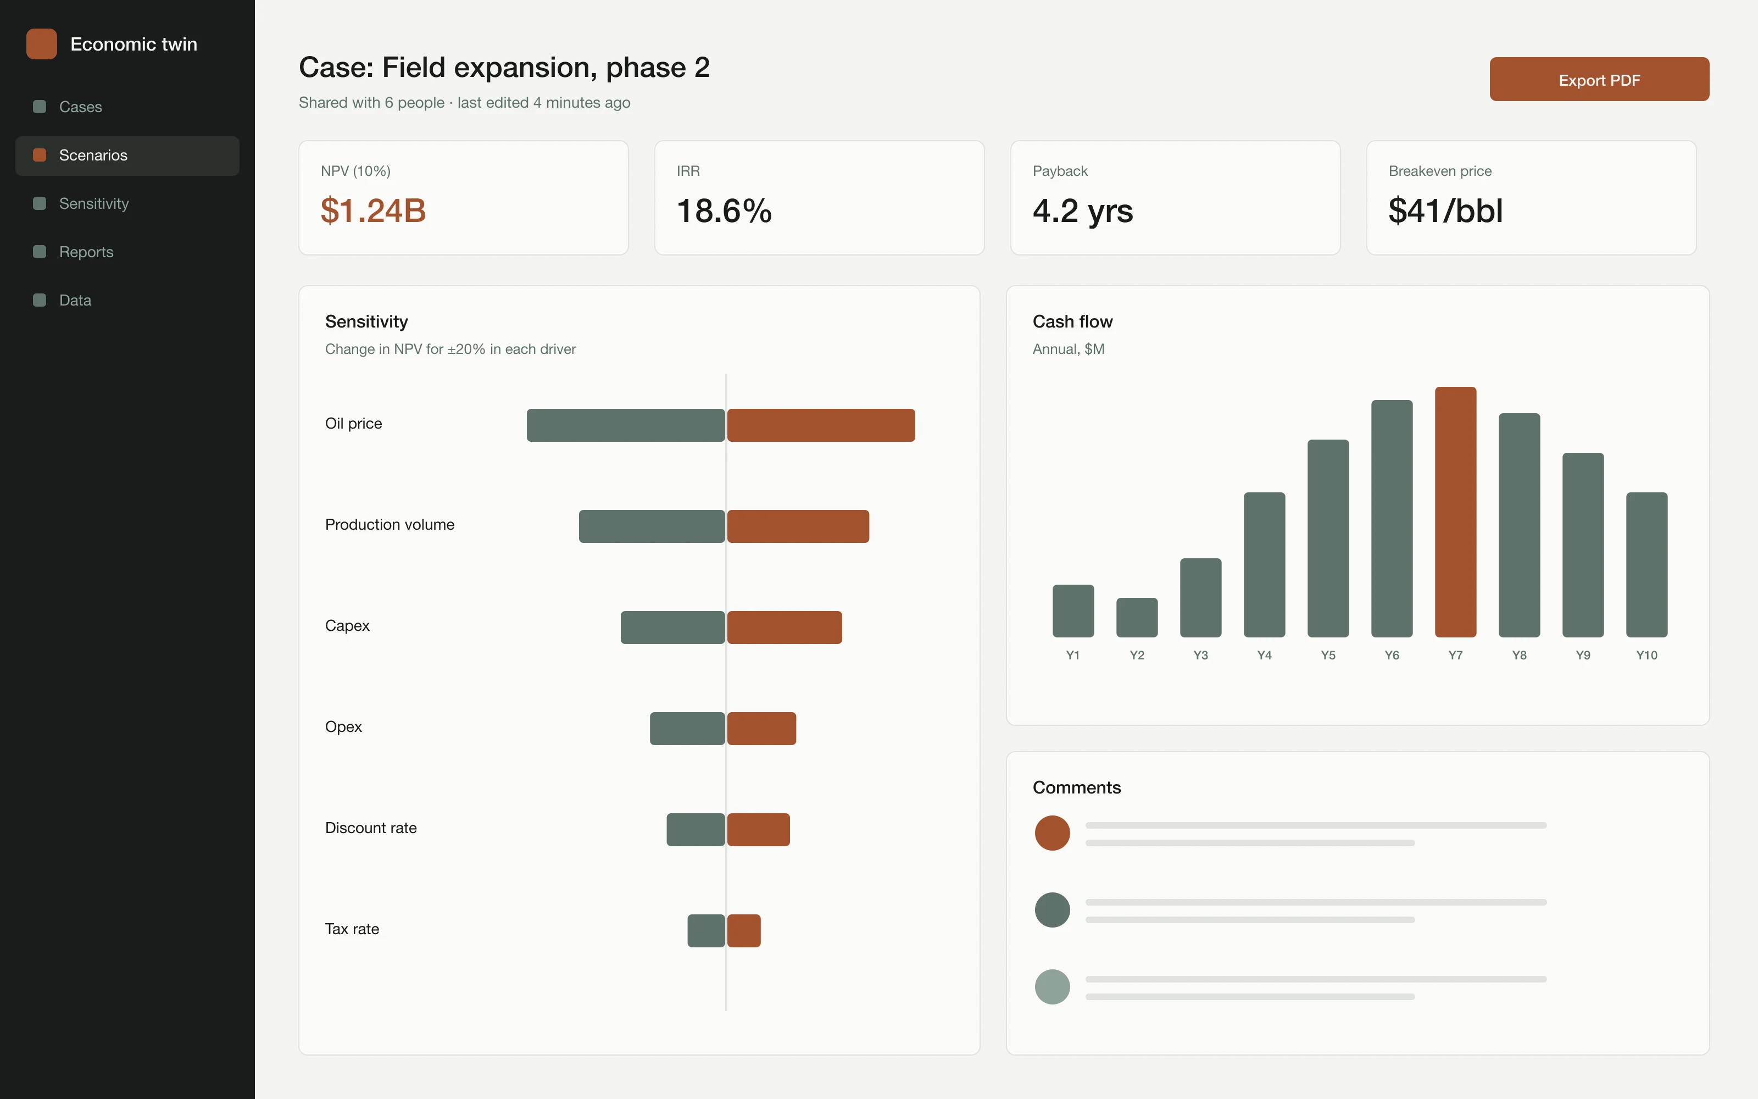Click the highlighted Y7 cash flow bar

point(1455,513)
